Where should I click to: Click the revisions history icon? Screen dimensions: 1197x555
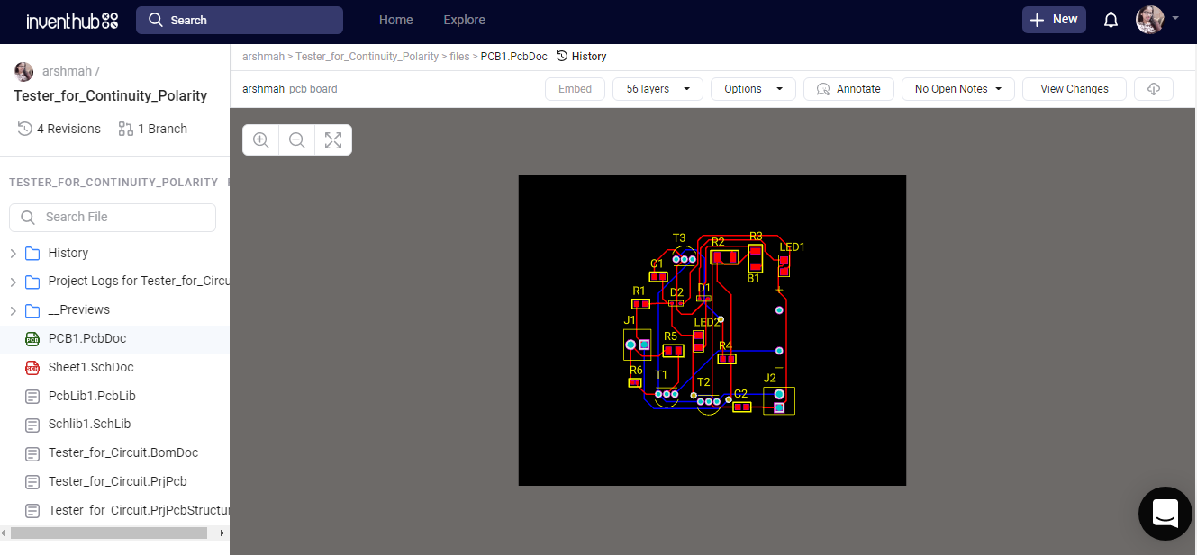[25, 129]
